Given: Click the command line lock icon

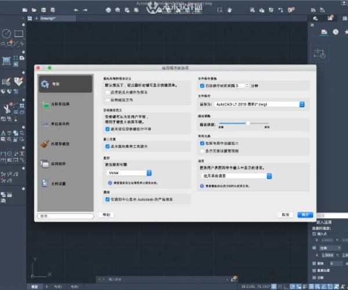Looking at the screenshot, I should [x=234, y=279].
